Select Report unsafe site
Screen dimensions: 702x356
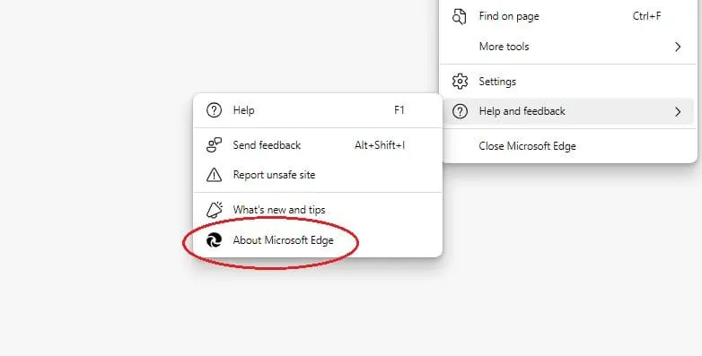318,175
